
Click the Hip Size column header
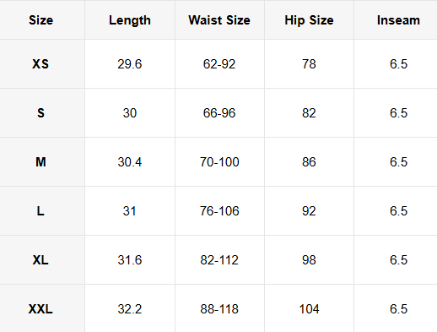[309, 20]
